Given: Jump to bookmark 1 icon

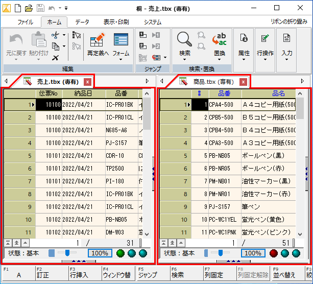Looking at the screenshot, I should [x=156, y=35].
